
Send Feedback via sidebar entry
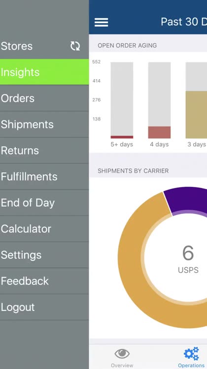coord(44,281)
